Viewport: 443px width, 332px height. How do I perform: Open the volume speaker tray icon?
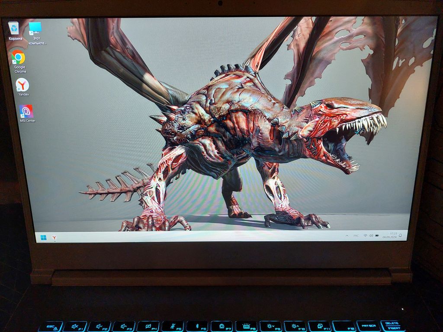pyautogui.click(x=371, y=236)
